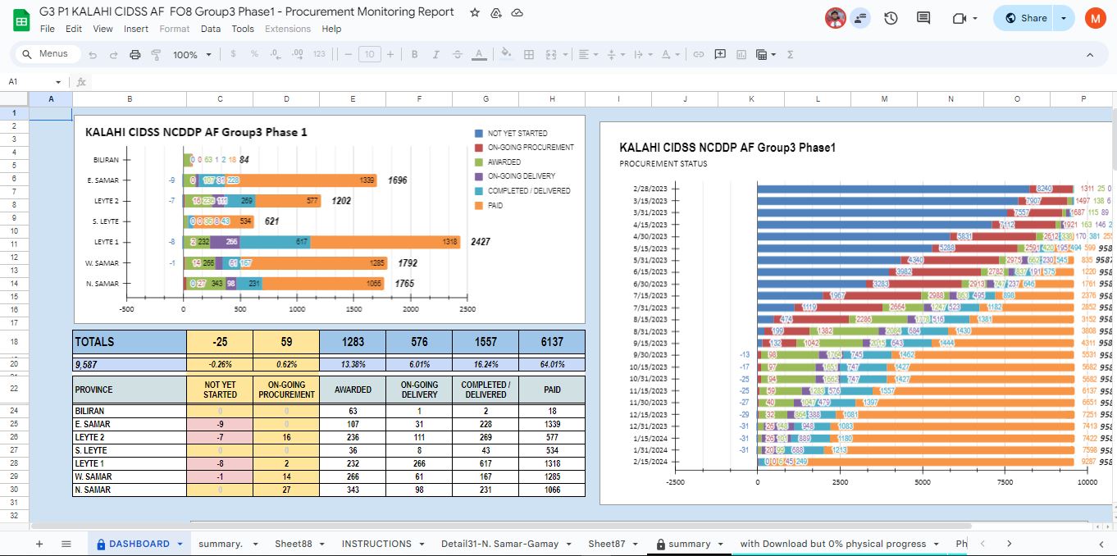Collapse the toolbar with the chevron
This screenshot has width=1117, height=556.
click(x=1090, y=54)
